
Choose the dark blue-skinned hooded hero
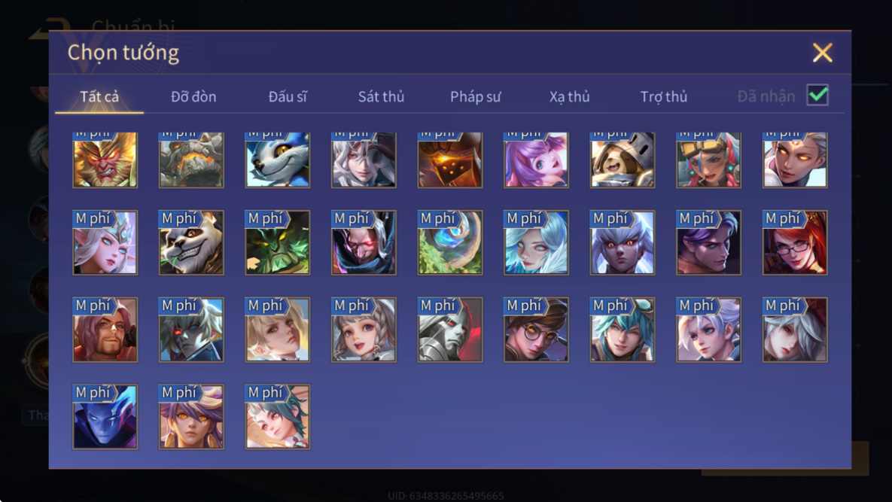click(105, 417)
